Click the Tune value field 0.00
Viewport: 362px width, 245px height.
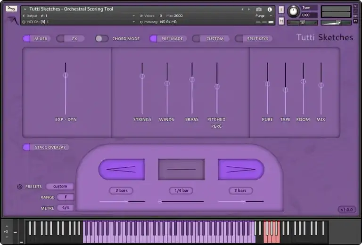pos(309,15)
